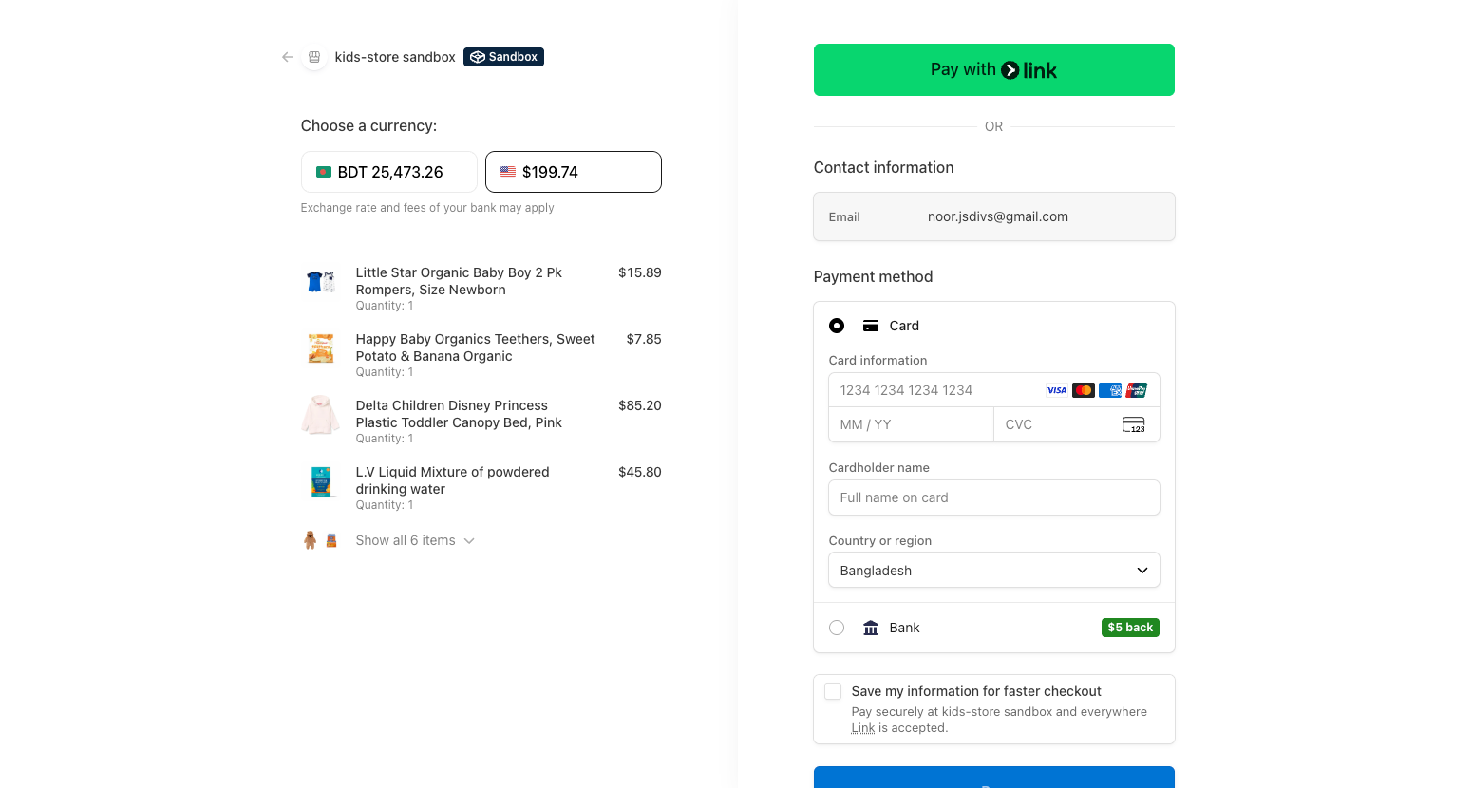1472x788 pixels.
Task: Click the CVC card illustration icon
Action: click(x=1134, y=424)
